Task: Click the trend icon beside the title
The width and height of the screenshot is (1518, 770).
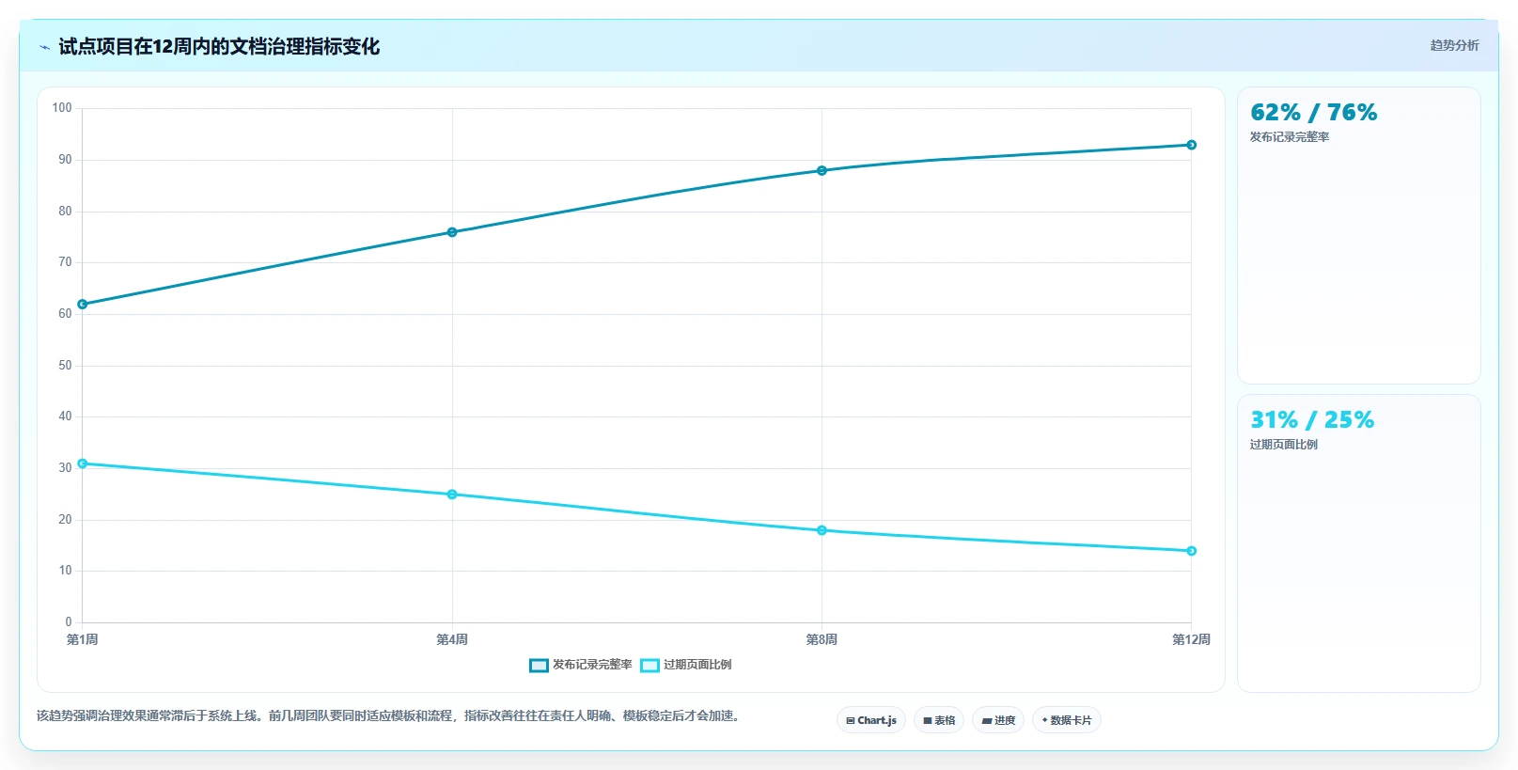Action: click(44, 47)
